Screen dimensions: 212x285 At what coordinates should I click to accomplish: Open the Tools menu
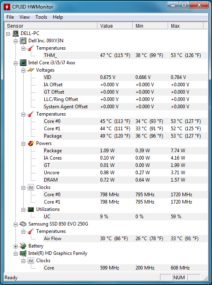[41, 17]
